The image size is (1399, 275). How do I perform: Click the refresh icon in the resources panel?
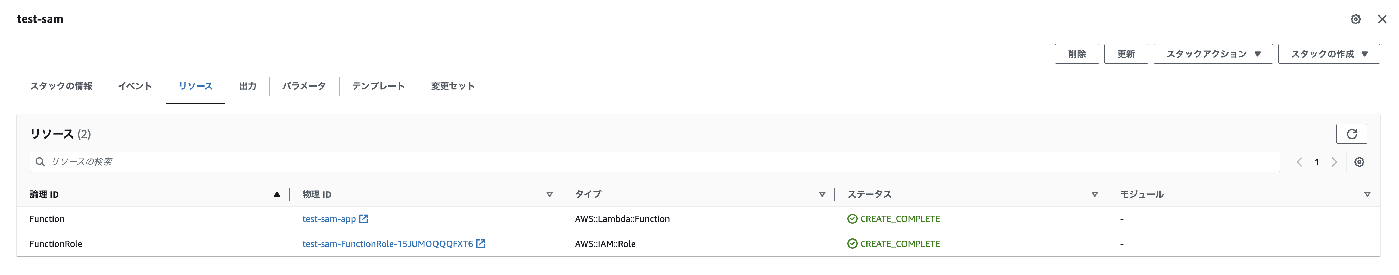pyautogui.click(x=1351, y=134)
